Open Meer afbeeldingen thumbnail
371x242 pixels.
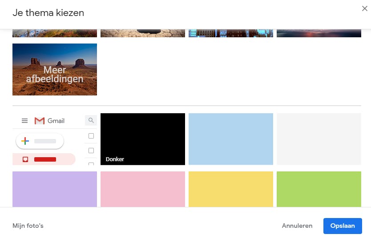pyautogui.click(x=55, y=69)
